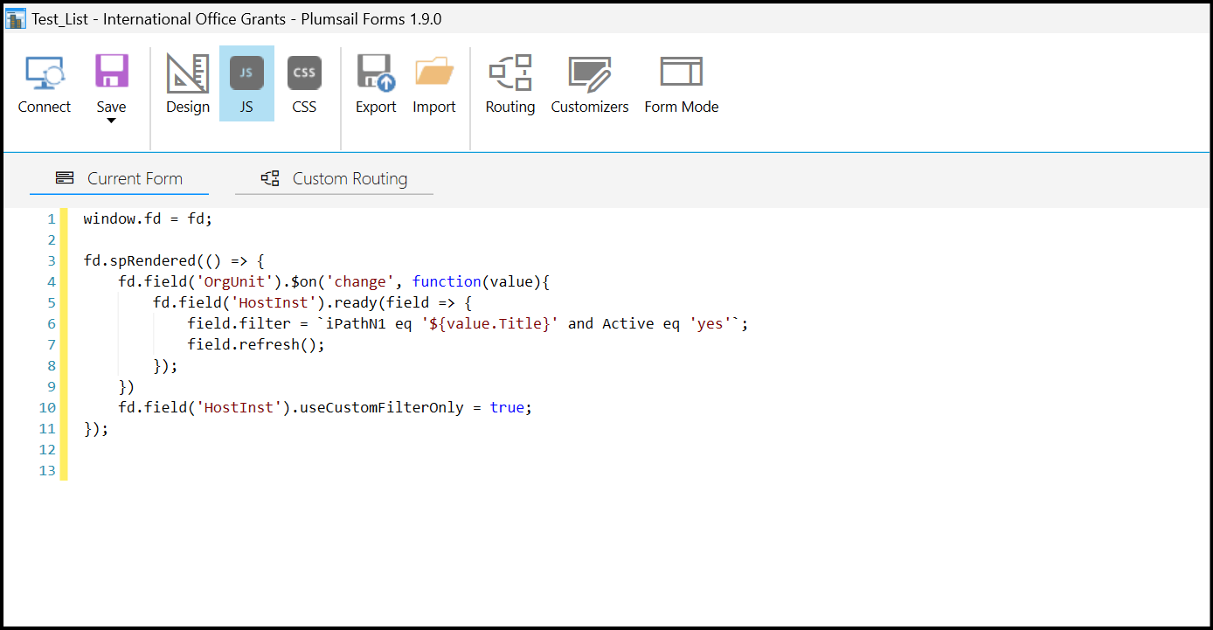Viewport: 1213px width, 630px height.
Task: Click the field.refresh() statement
Action: [x=255, y=344]
